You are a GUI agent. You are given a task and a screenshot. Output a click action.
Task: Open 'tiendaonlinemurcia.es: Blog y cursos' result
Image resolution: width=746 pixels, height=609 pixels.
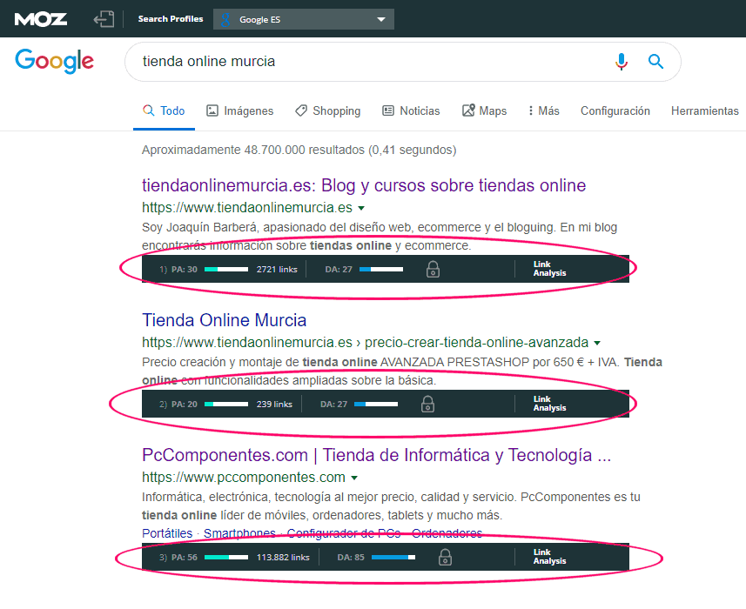click(x=364, y=185)
